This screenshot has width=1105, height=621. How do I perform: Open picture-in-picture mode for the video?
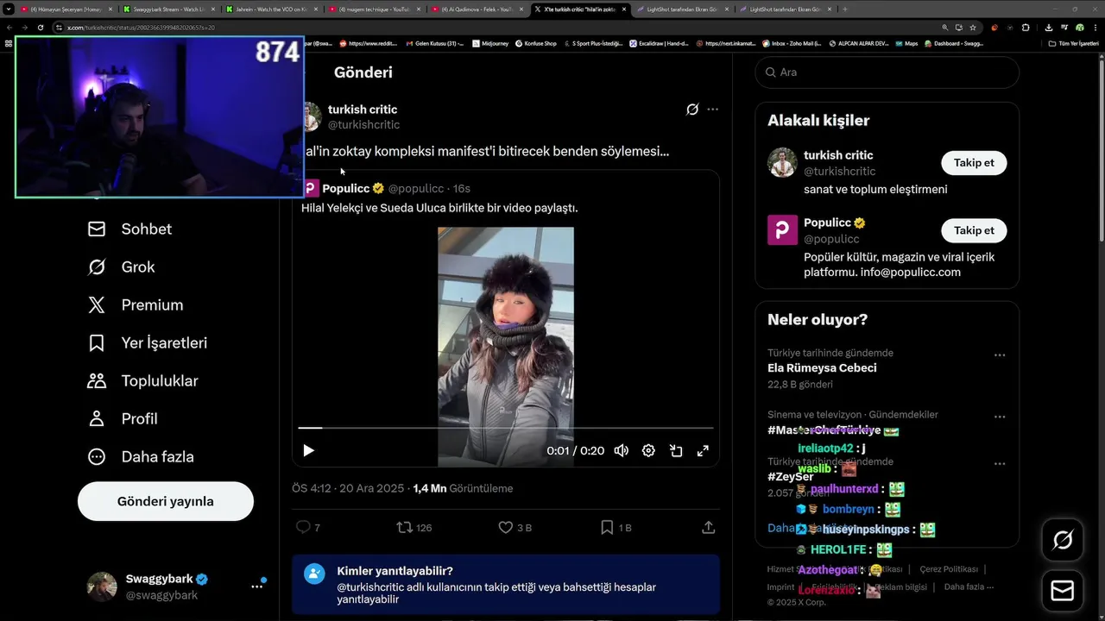coord(676,450)
